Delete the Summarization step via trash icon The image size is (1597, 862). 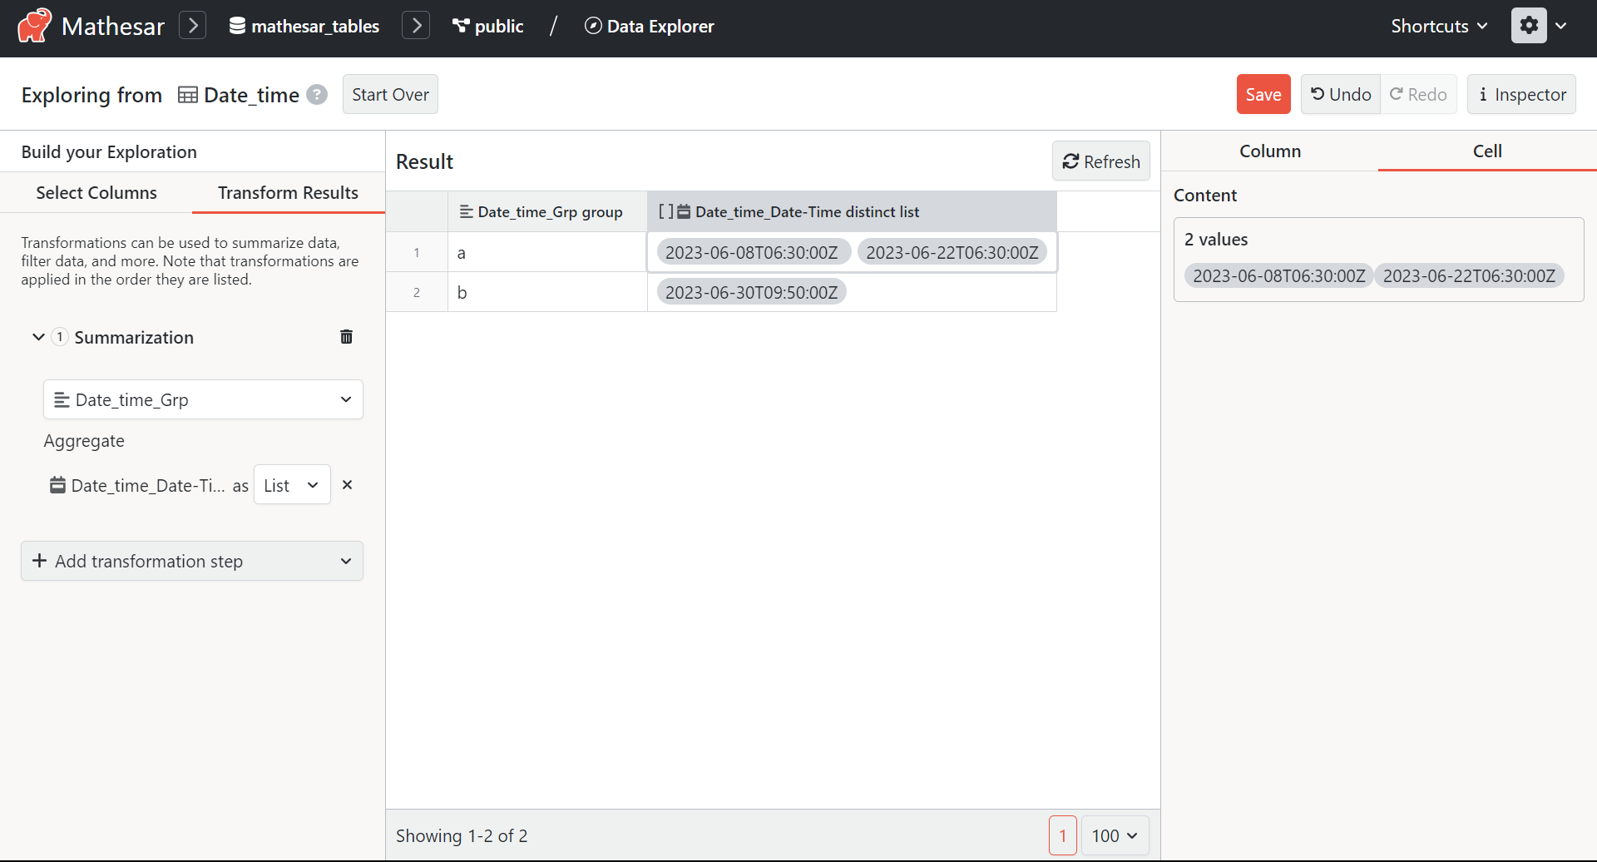[347, 336]
